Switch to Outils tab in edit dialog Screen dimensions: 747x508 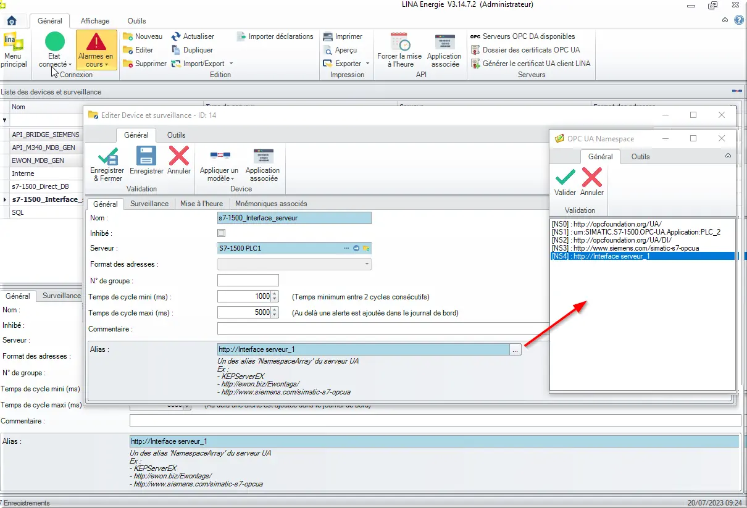pos(176,135)
